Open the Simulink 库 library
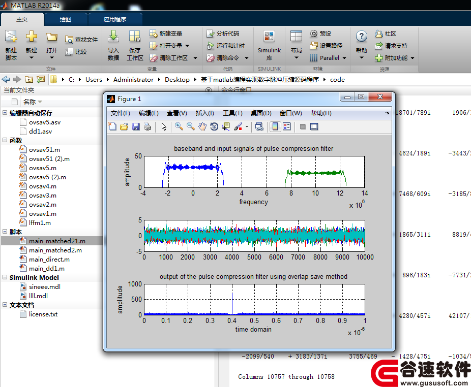 tap(269, 45)
